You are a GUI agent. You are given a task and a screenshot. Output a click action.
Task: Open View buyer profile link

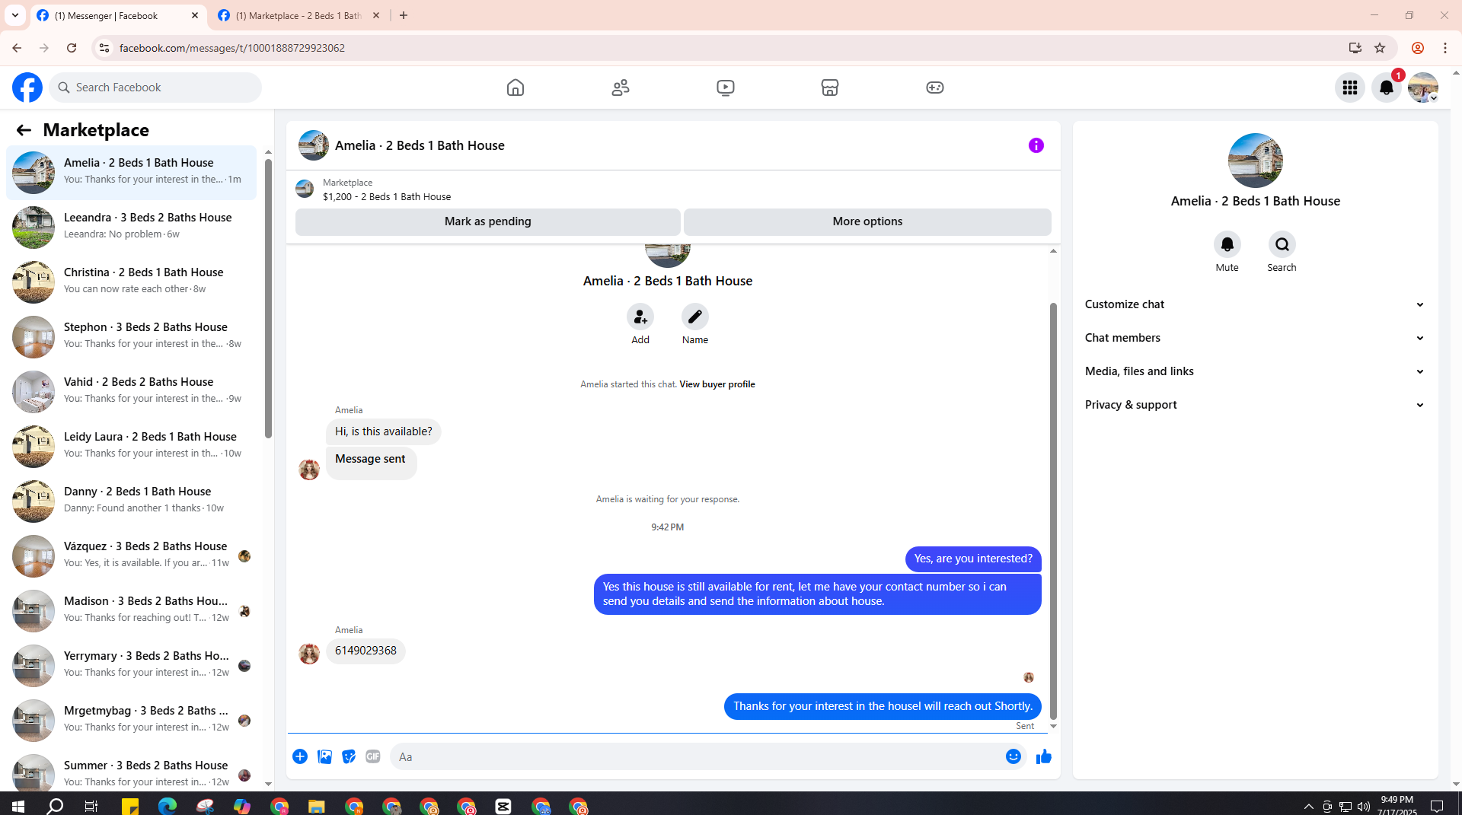[x=717, y=384]
